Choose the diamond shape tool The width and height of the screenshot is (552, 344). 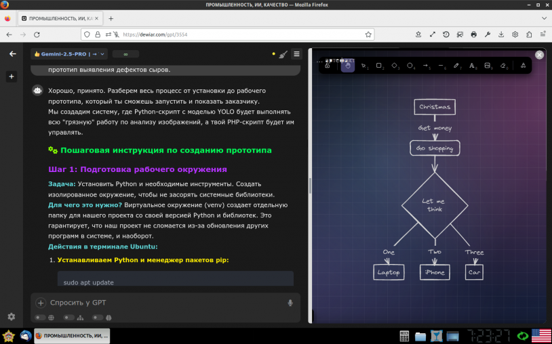pos(395,66)
